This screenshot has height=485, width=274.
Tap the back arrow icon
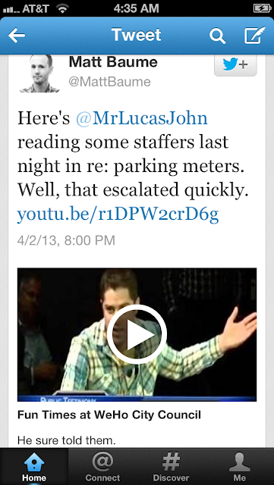(17, 36)
